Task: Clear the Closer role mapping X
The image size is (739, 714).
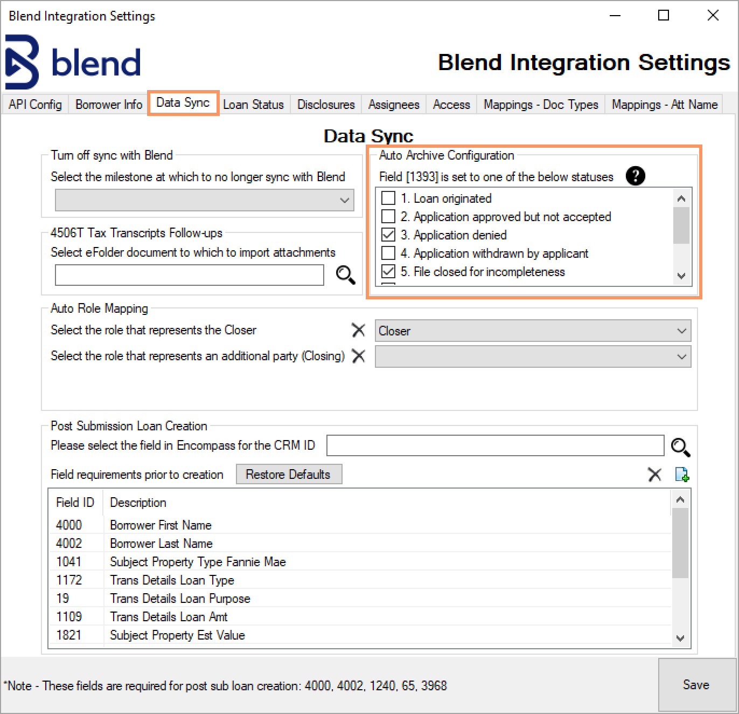Action: 358,330
